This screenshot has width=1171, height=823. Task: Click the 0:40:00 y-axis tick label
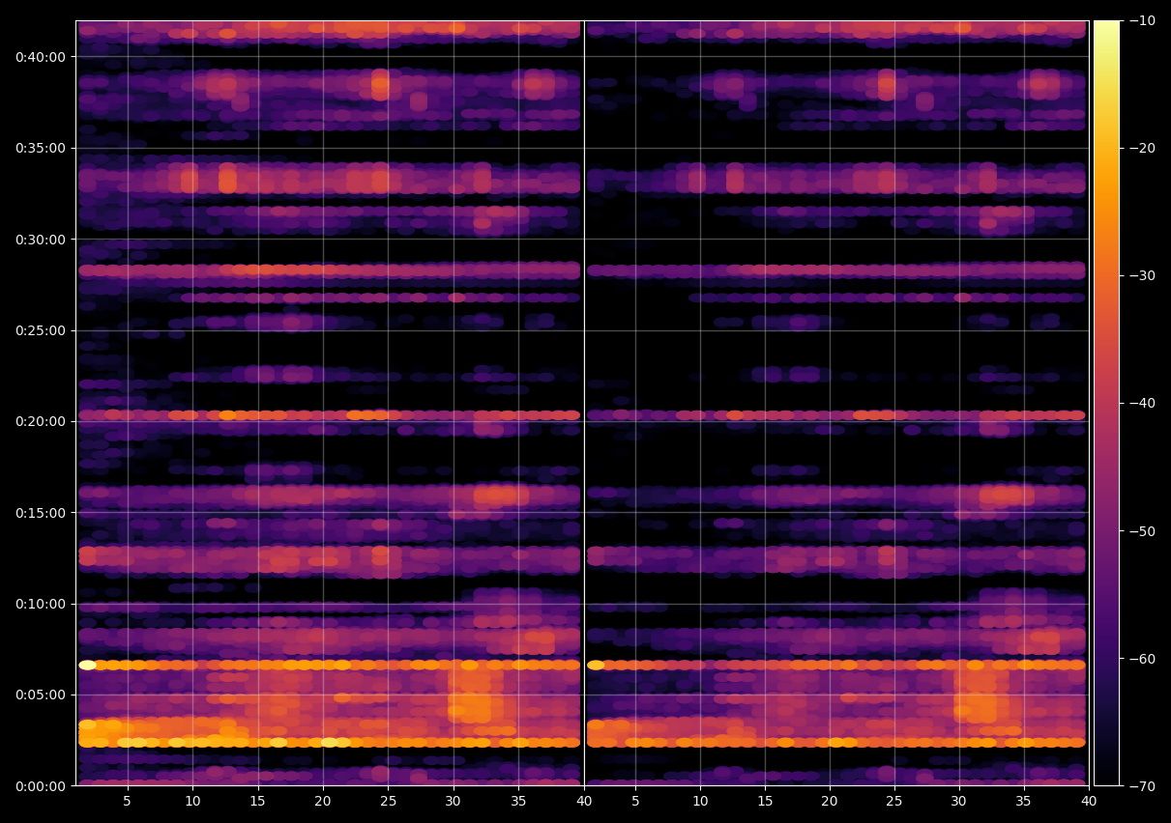click(x=40, y=57)
